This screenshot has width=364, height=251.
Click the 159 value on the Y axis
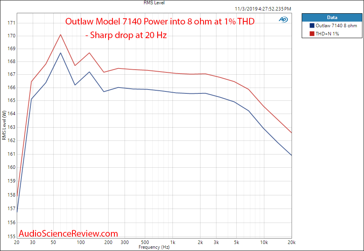tap(12, 181)
